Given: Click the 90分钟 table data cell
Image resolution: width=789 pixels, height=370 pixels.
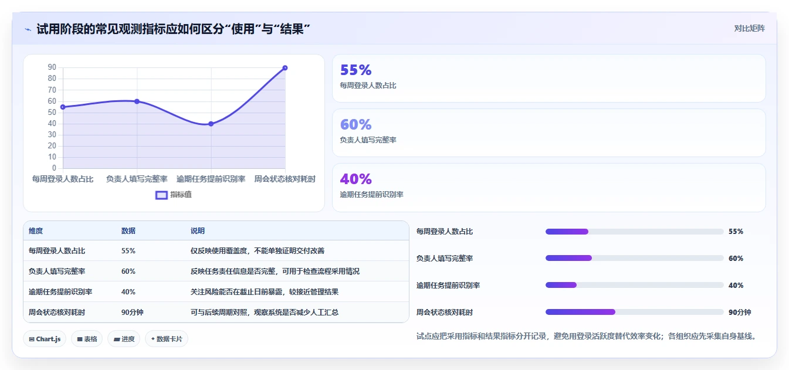Looking at the screenshot, I should point(133,313).
